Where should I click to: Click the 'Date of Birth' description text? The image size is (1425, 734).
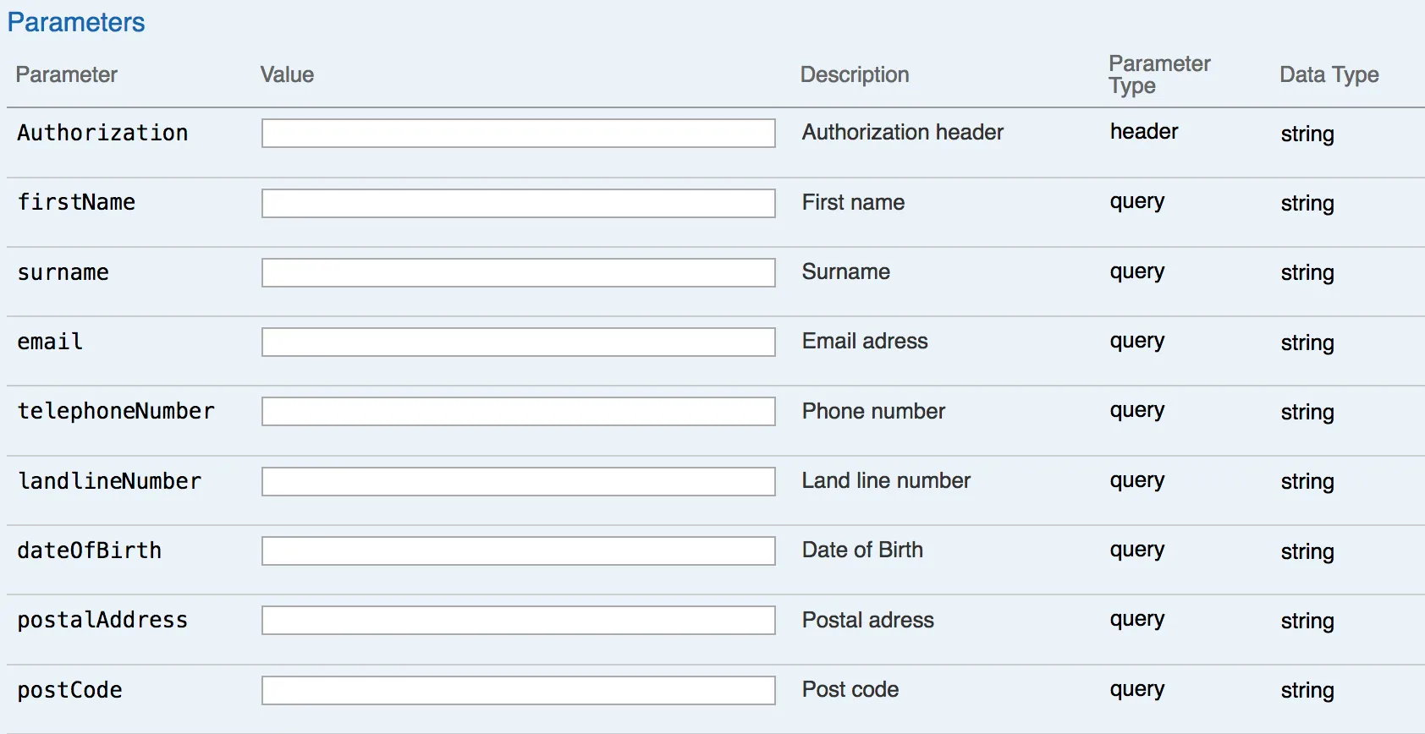coord(862,550)
